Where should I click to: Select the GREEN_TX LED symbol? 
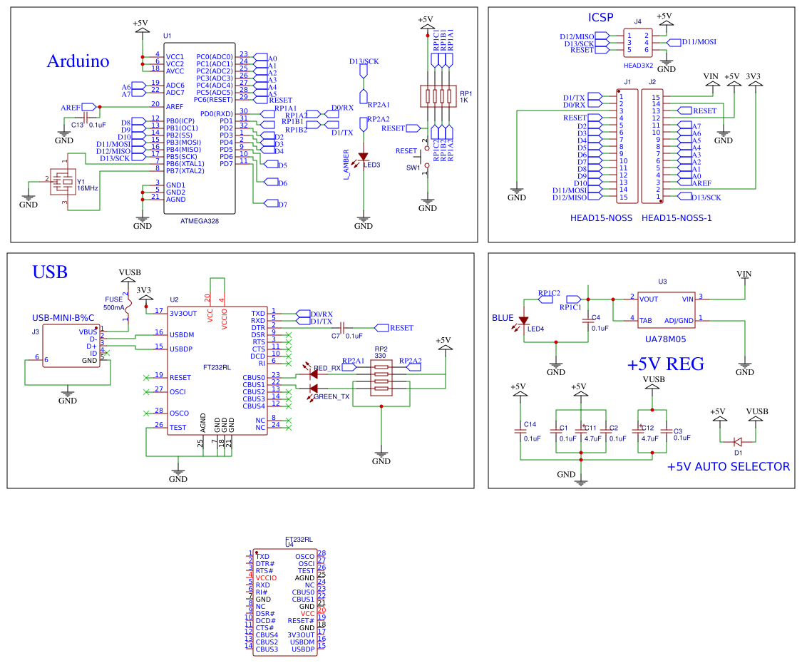[x=314, y=389]
